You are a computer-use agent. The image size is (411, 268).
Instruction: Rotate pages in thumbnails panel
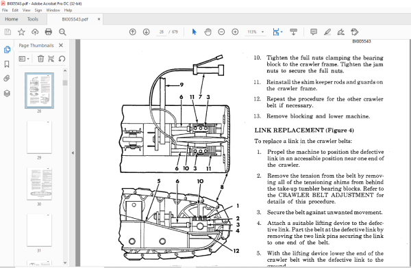62,59
